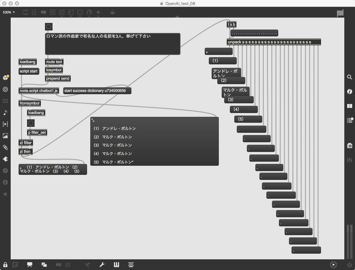Toggle the audio power button bottom right
The image size is (355, 270).
click(350, 265)
